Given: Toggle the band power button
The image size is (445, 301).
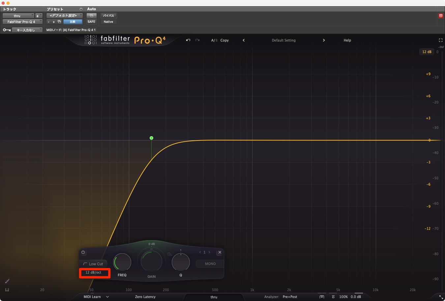Looking at the screenshot, I should [83, 252].
